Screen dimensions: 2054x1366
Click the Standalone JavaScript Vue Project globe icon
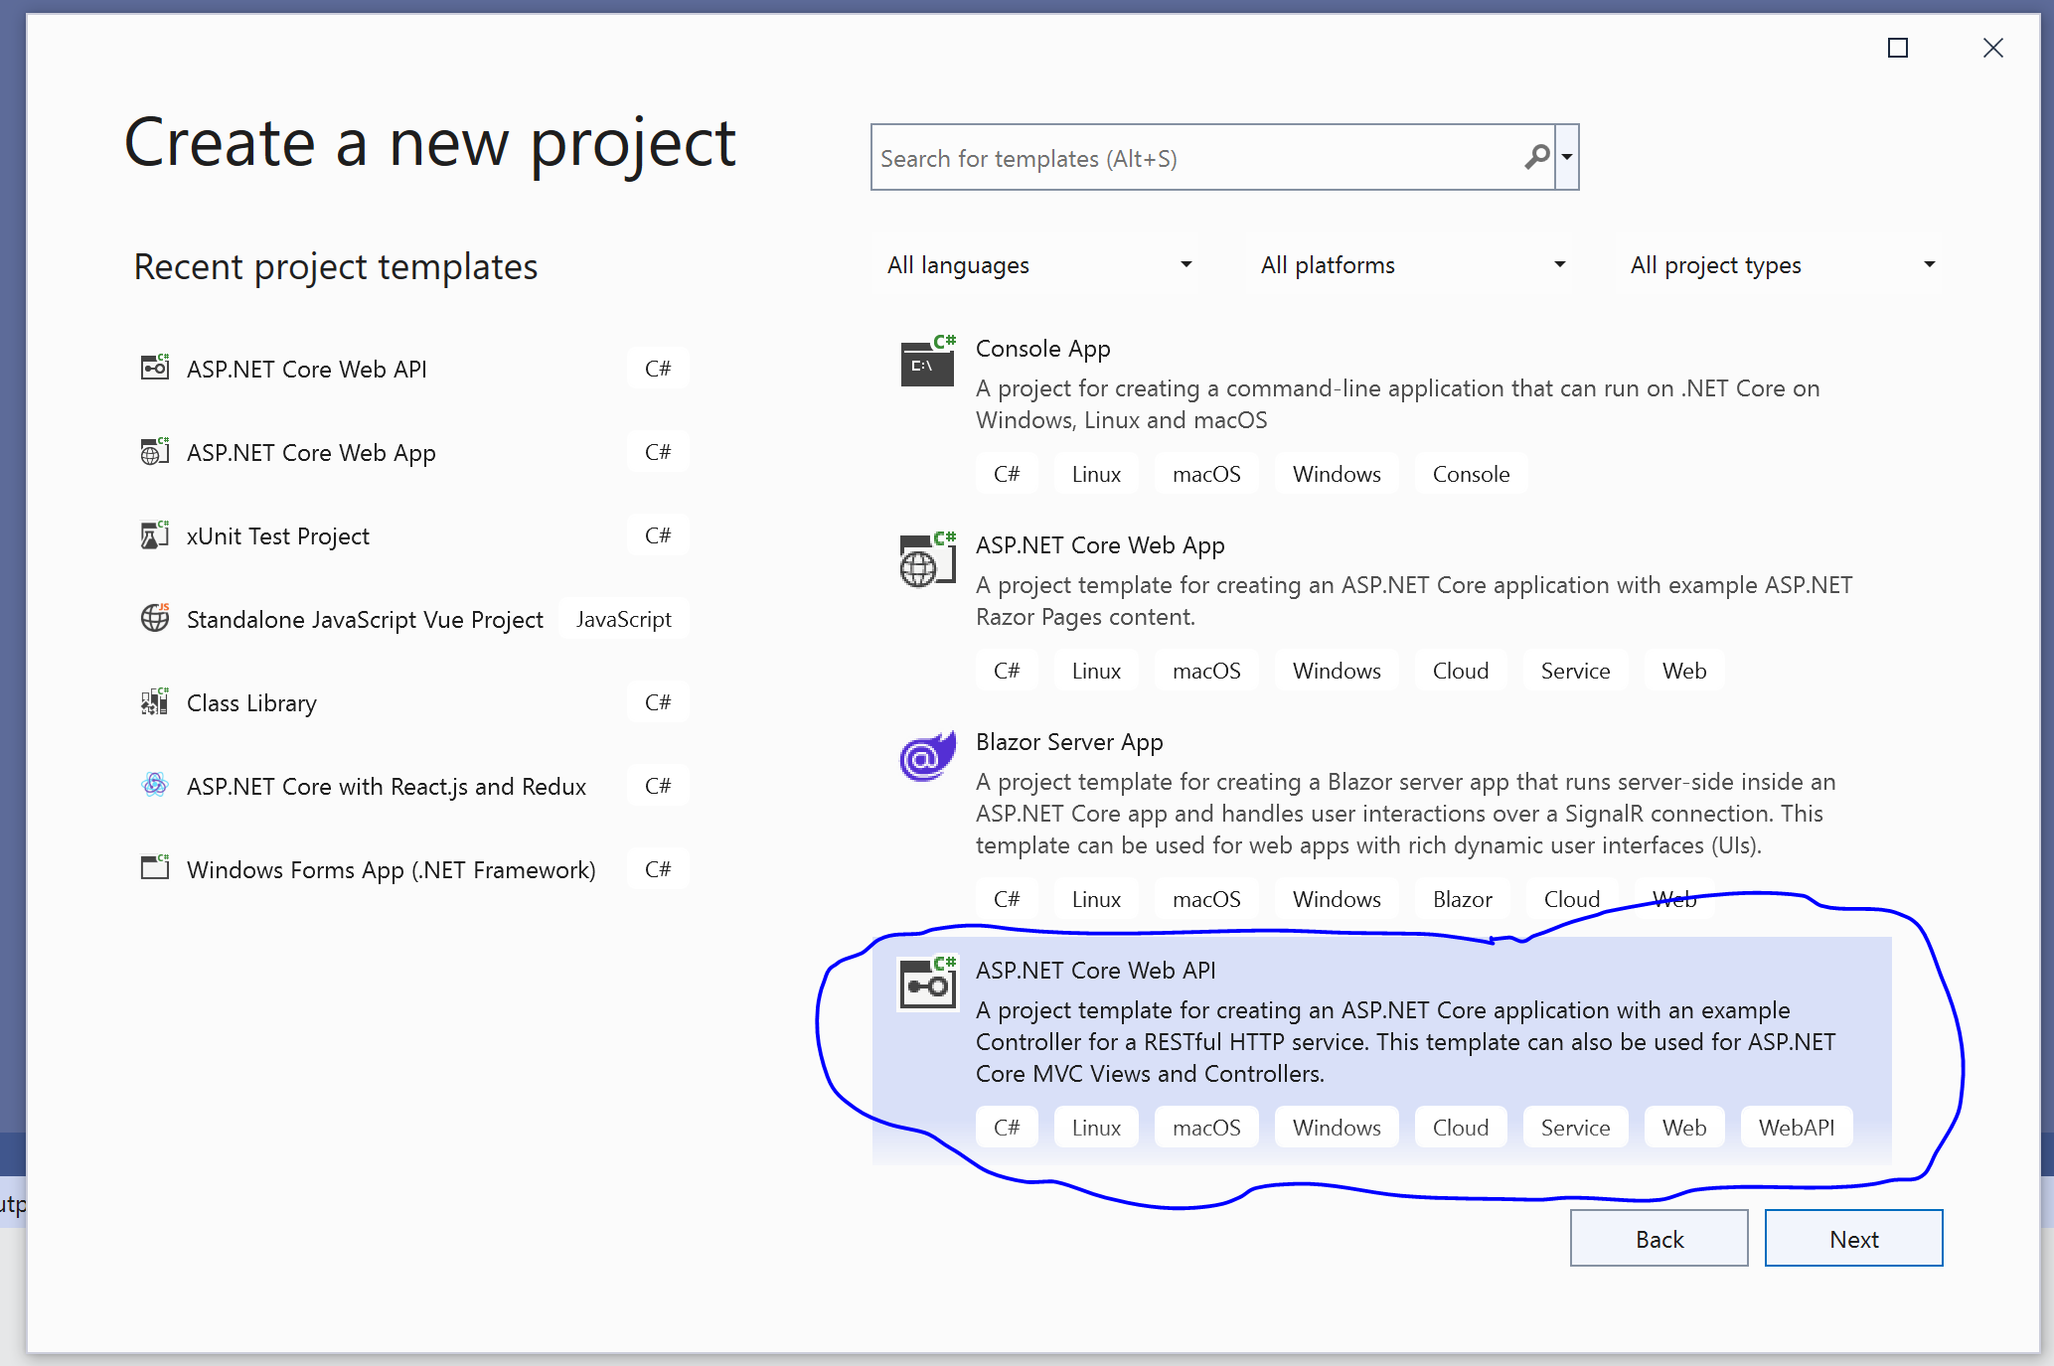pyautogui.click(x=155, y=618)
